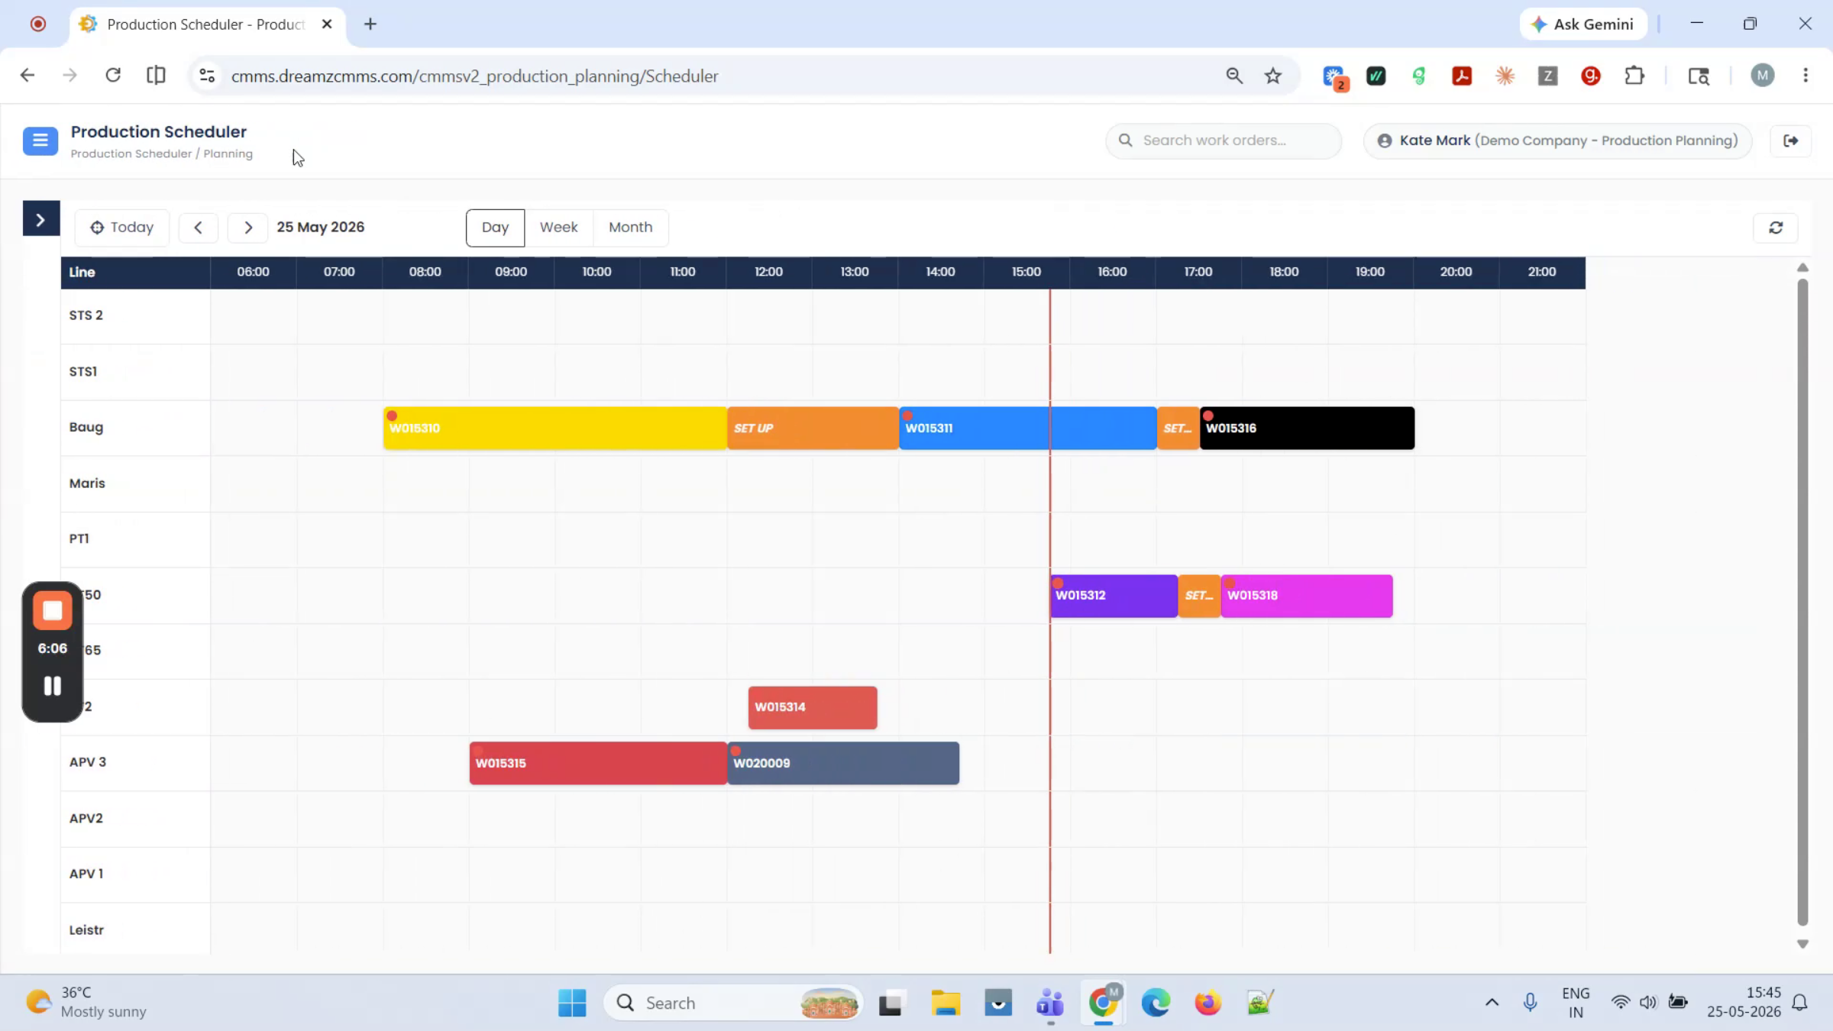Close the Production Scheduler tab
Screen dimensions: 1833x1031
[327, 24]
